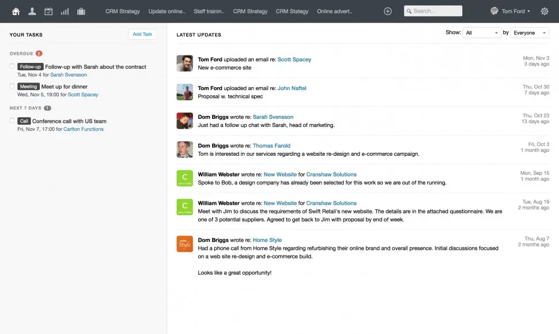Open the Tom Ford account menu

coord(511,11)
